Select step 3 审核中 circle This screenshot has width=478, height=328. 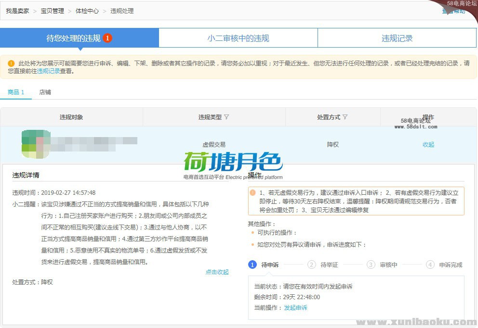pyautogui.click(x=371, y=265)
